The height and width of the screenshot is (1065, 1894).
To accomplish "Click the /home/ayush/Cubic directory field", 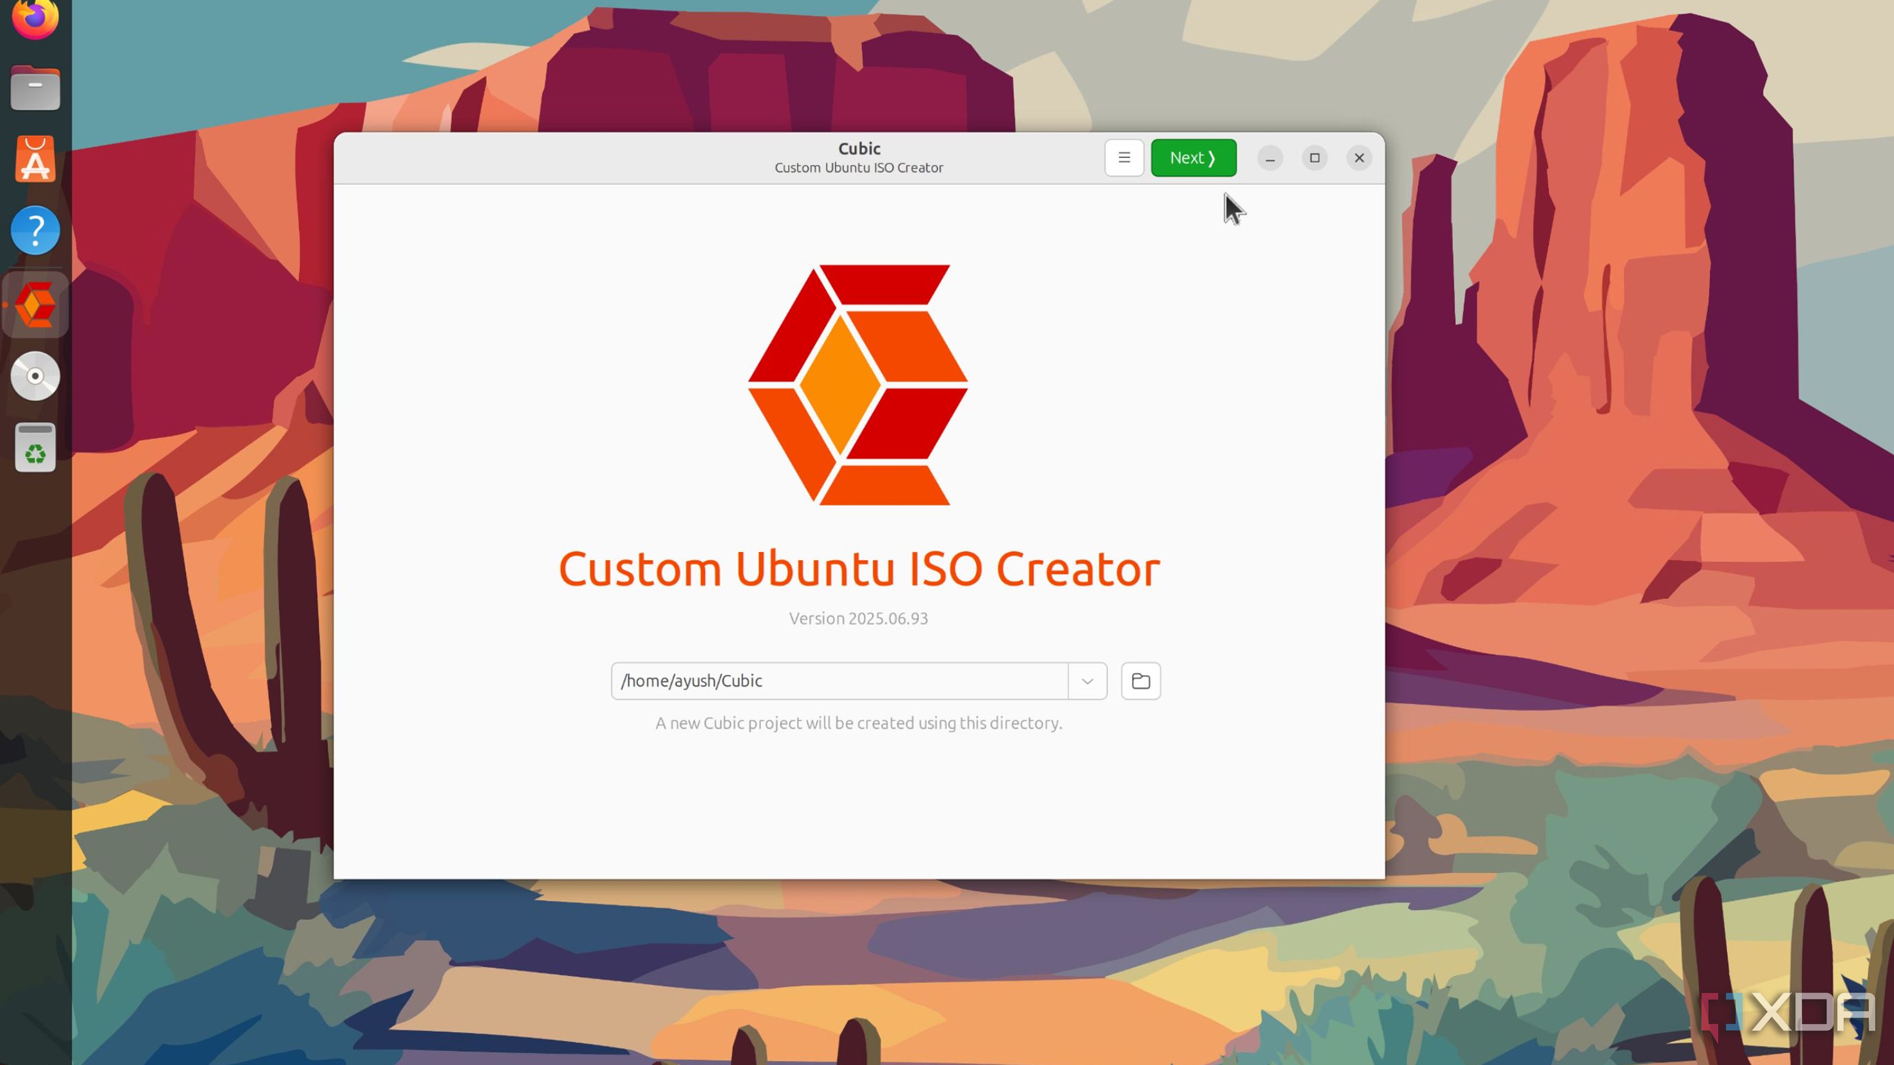I will (x=838, y=680).
